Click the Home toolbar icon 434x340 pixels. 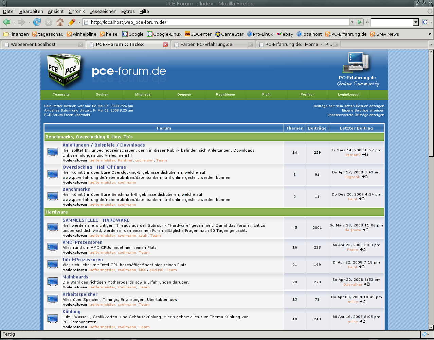[60, 22]
